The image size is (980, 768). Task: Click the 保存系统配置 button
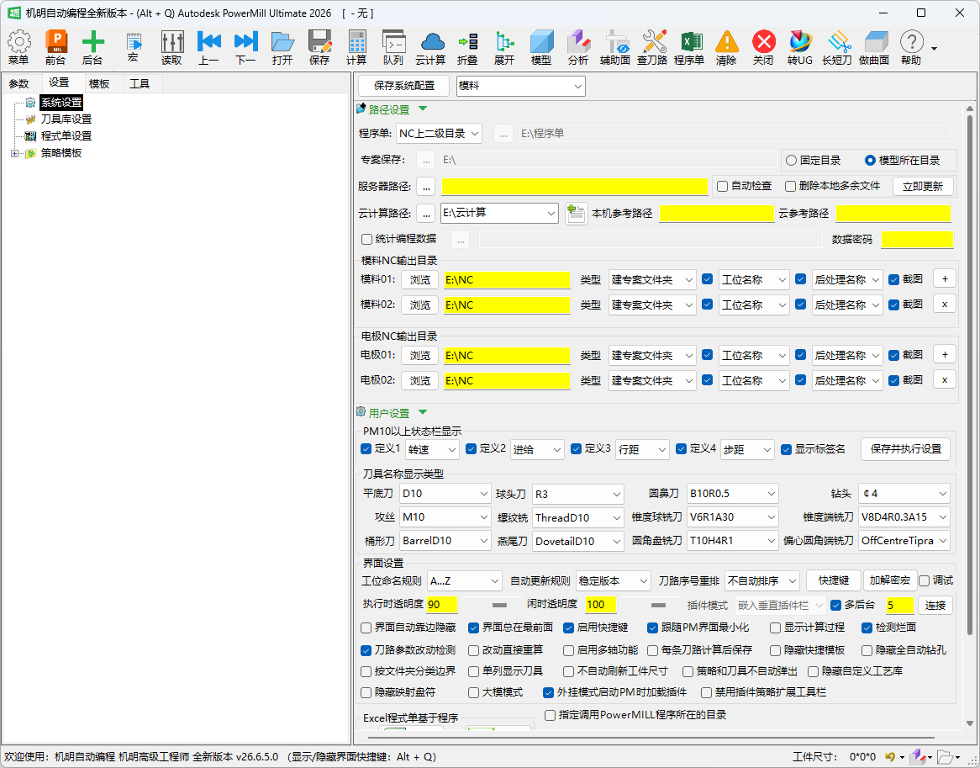(x=404, y=86)
